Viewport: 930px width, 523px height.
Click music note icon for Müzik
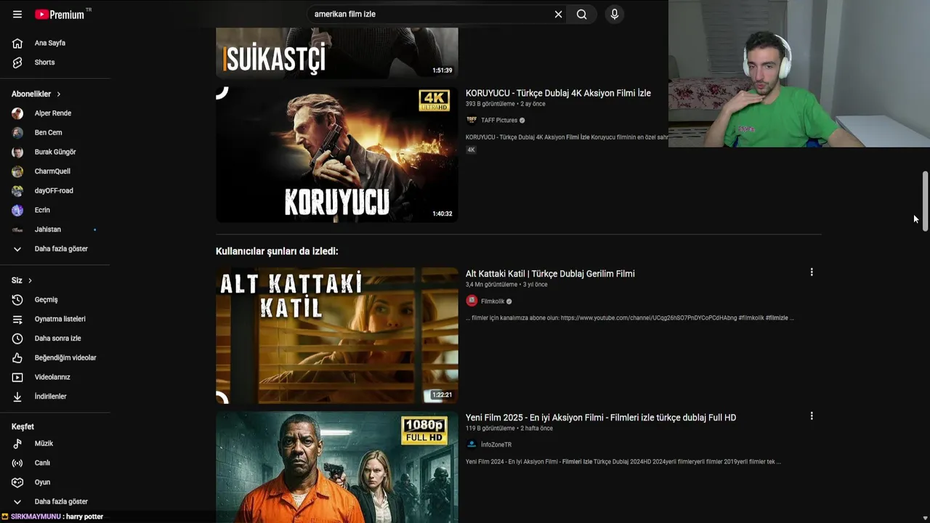click(x=17, y=443)
